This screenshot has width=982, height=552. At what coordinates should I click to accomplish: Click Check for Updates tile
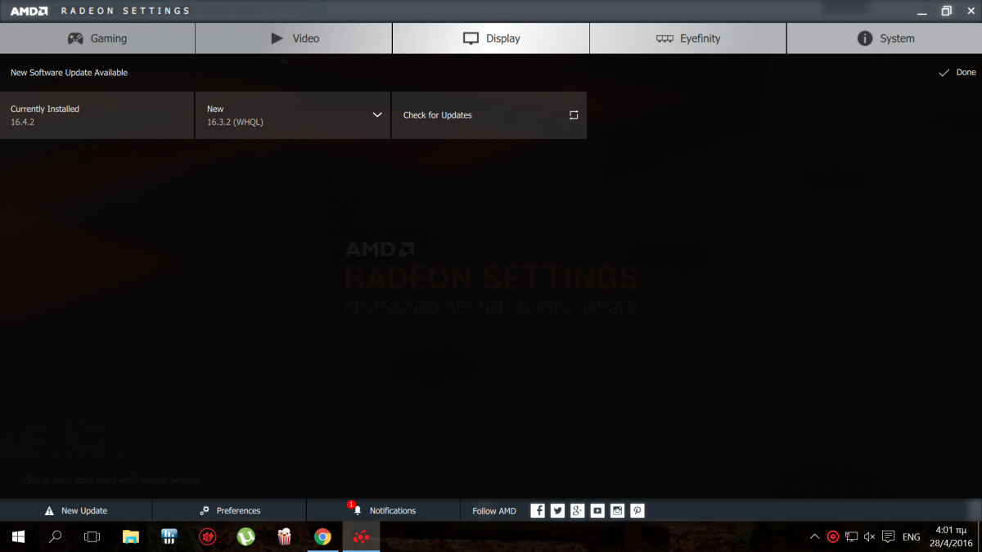pyautogui.click(x=489, y=115)
